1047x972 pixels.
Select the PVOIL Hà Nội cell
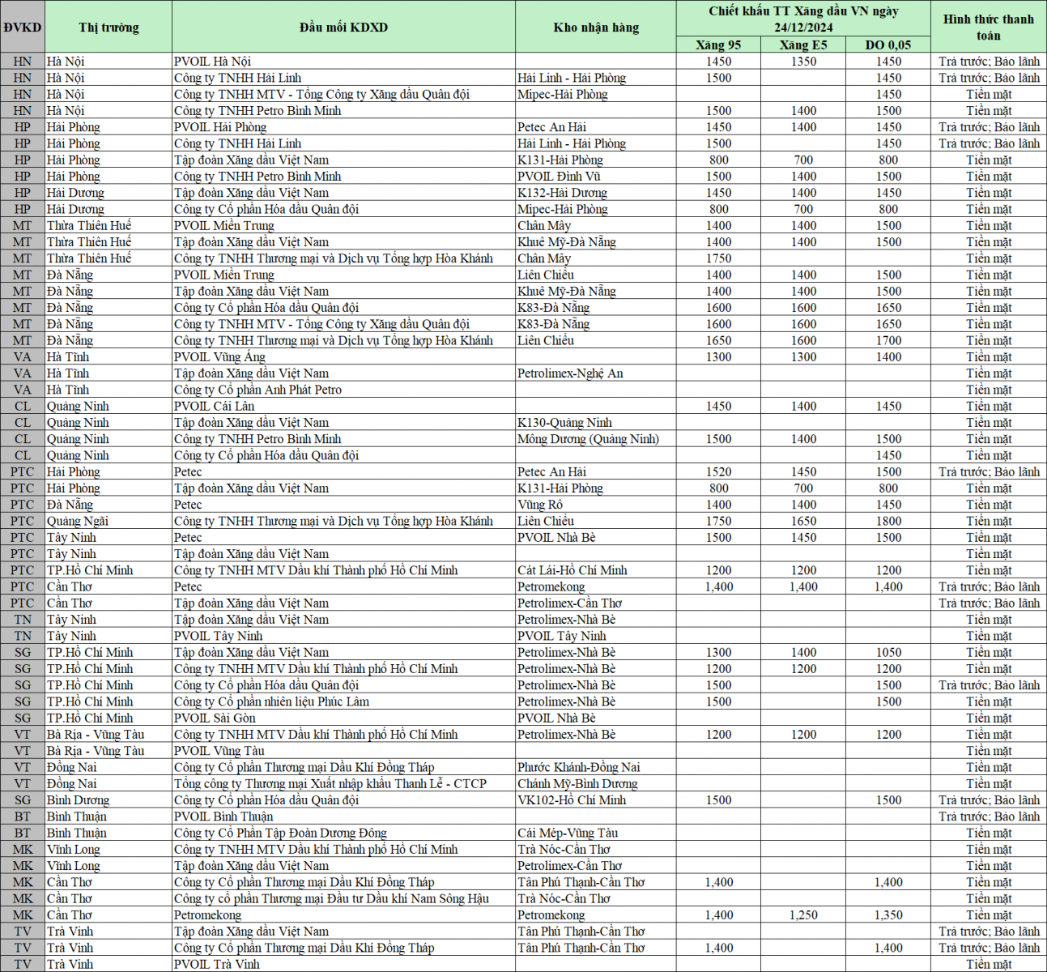click(x=343, y=62)
